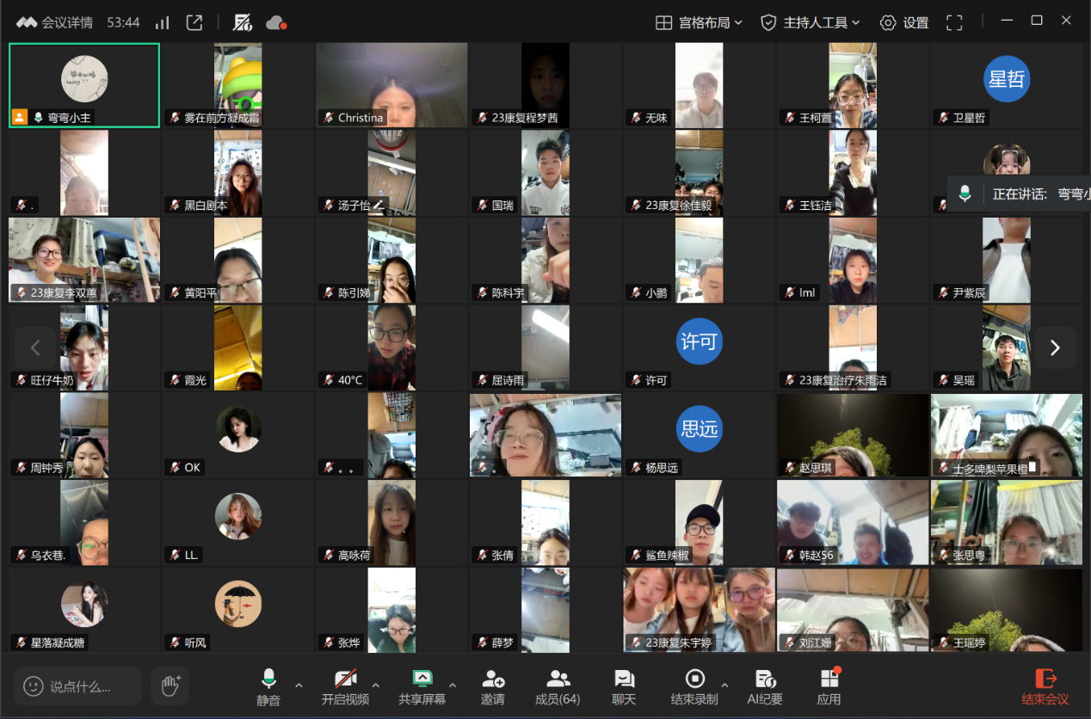Viewport: 1091px width, 719px height.
Task: Click the 说点什么 message input field
Action: 79,686
